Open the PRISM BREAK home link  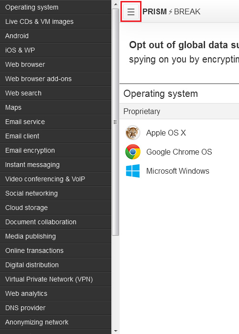[171, 11]
